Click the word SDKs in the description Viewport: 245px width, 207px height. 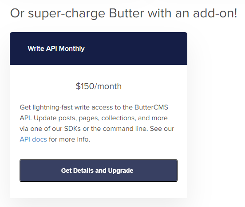point(72,129)
